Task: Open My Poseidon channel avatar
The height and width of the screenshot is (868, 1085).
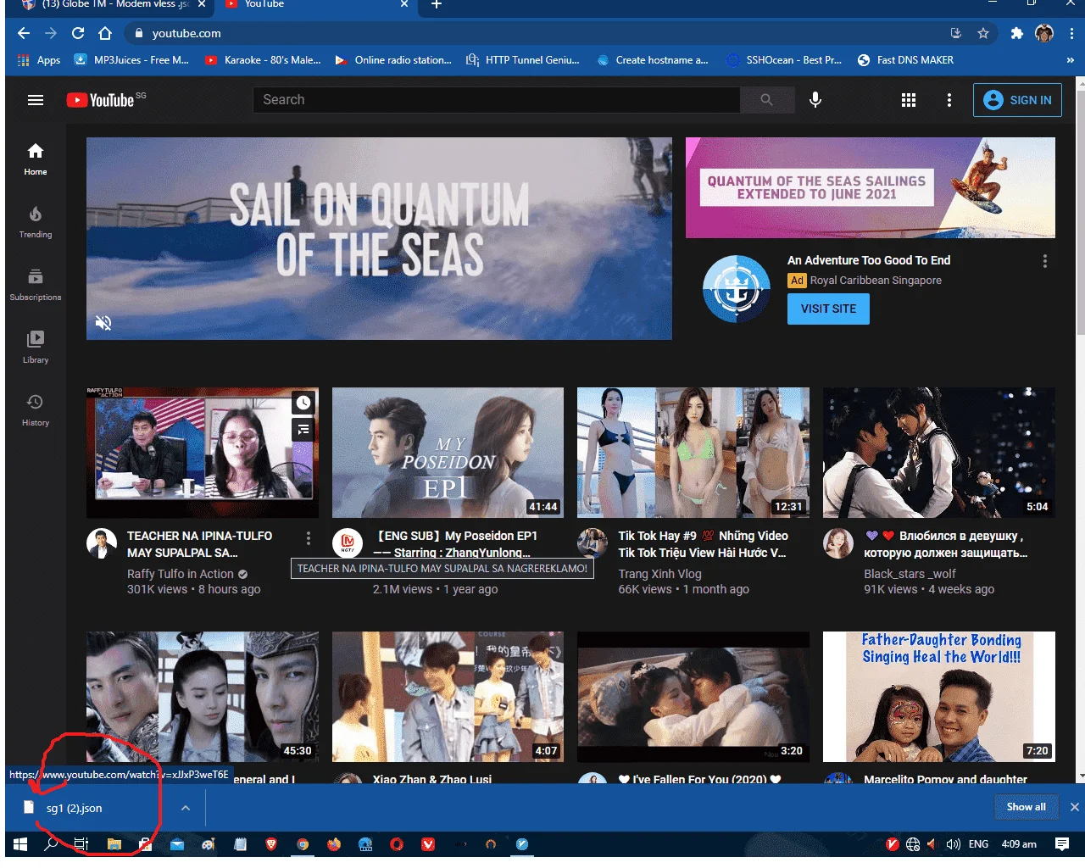Action: pos(348,542)
